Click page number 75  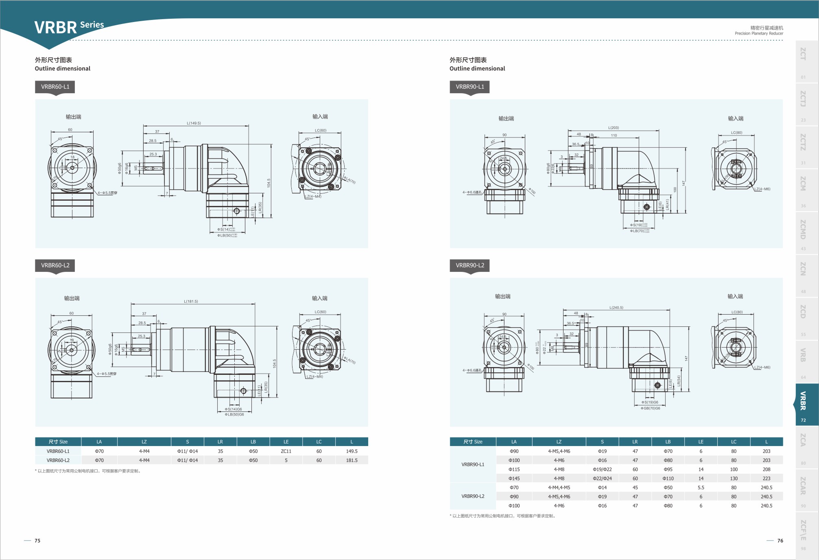[x=37, y=541]
